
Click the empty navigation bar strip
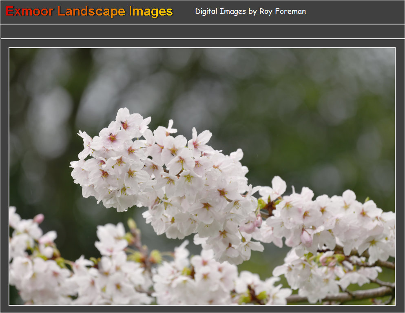pyautogui.click(x=202, y=31)
